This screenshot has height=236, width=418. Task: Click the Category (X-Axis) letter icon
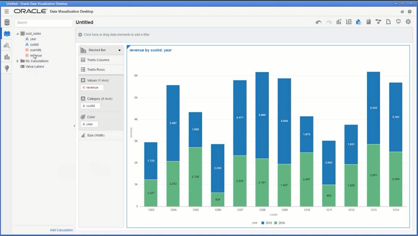tap(83, 99)
